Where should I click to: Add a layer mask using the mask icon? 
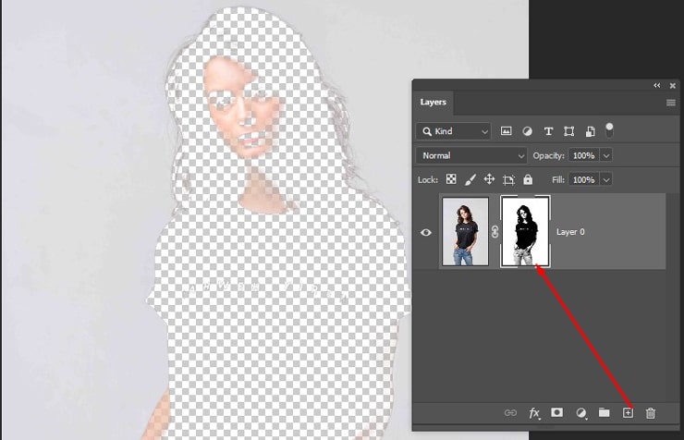tap(557, 412)
